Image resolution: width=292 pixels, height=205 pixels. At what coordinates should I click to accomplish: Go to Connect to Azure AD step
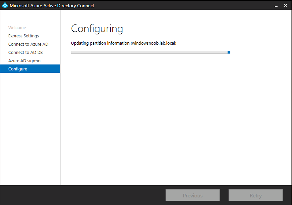pos(28,44)
